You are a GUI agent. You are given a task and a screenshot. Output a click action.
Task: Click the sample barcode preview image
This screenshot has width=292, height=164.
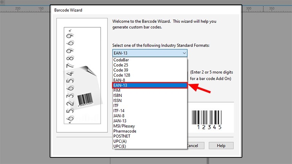point(207,120)
